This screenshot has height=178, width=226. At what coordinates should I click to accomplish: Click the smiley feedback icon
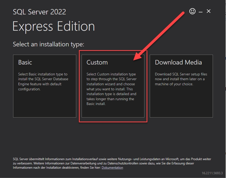pos(192,11)
